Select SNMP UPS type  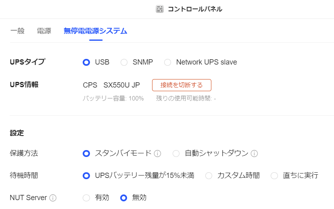coord(124,62)
